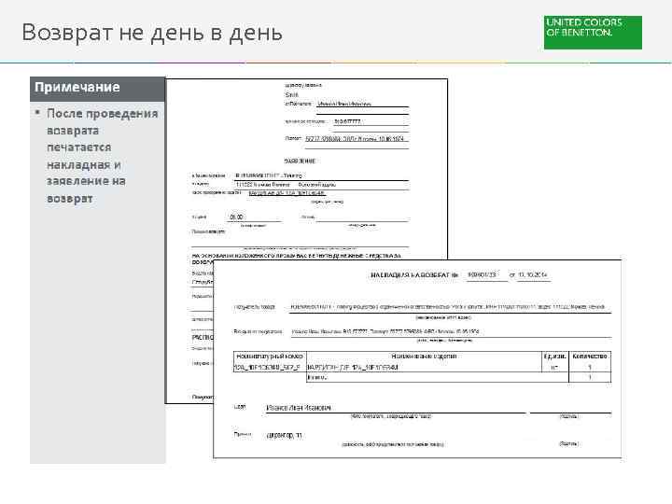Click the invoice date field "10.10.2014"
The height and width of the screenshot is (504, 672).
(x=533, y=274)
